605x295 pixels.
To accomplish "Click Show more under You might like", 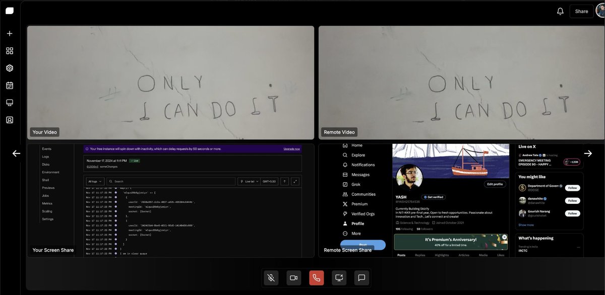I will pos(526,225).
